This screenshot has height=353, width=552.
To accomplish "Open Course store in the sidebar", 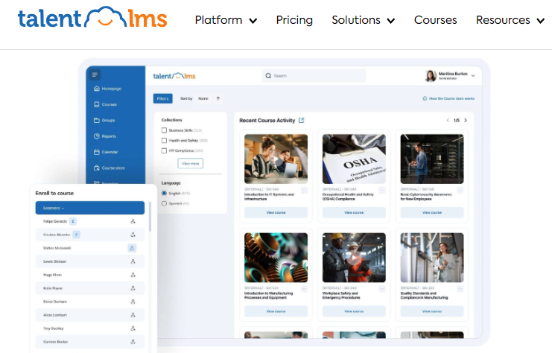I will coord(109,168).
